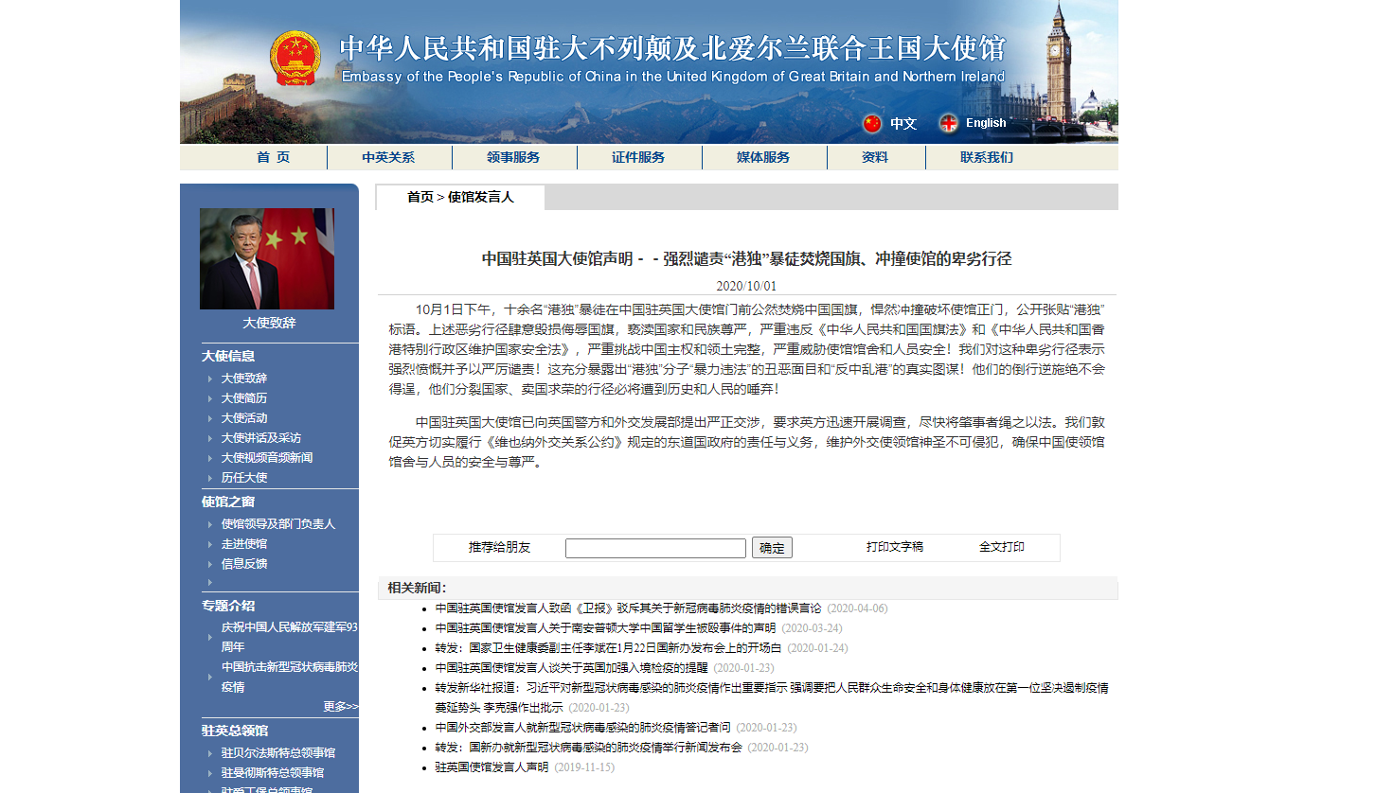Go to 联系我们 in the navigation bar

986,157
